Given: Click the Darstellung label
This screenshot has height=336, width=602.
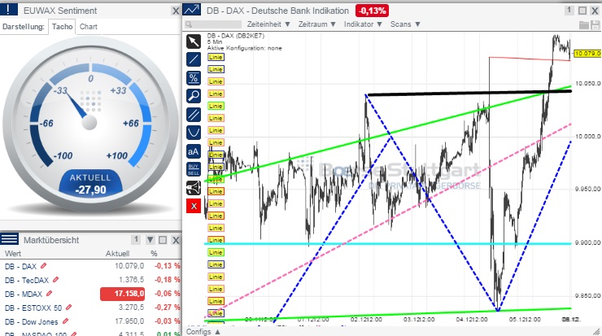Looking at the screenshot, I should (24, 27).
